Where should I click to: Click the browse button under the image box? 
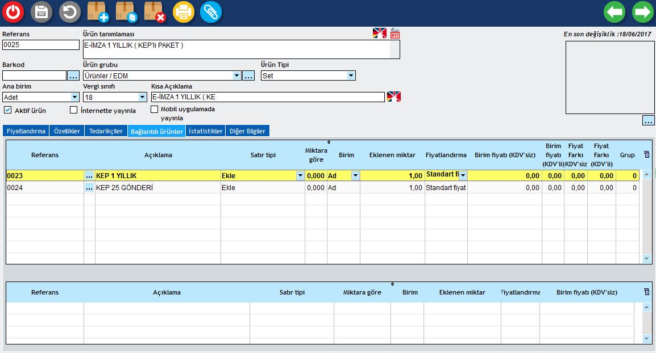(649, 120)
